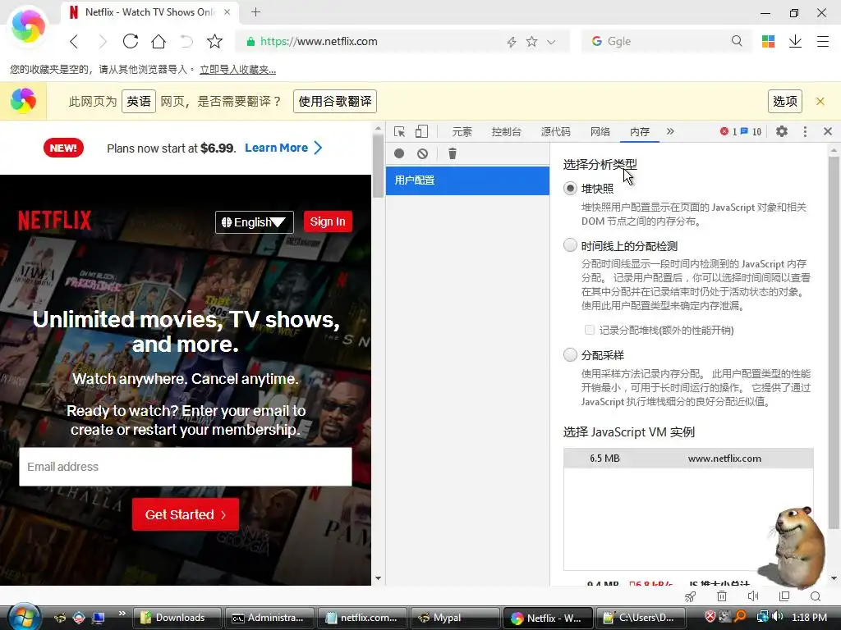
Task: Click the collect garbage trash icon
Action: [x=453, y=153]
